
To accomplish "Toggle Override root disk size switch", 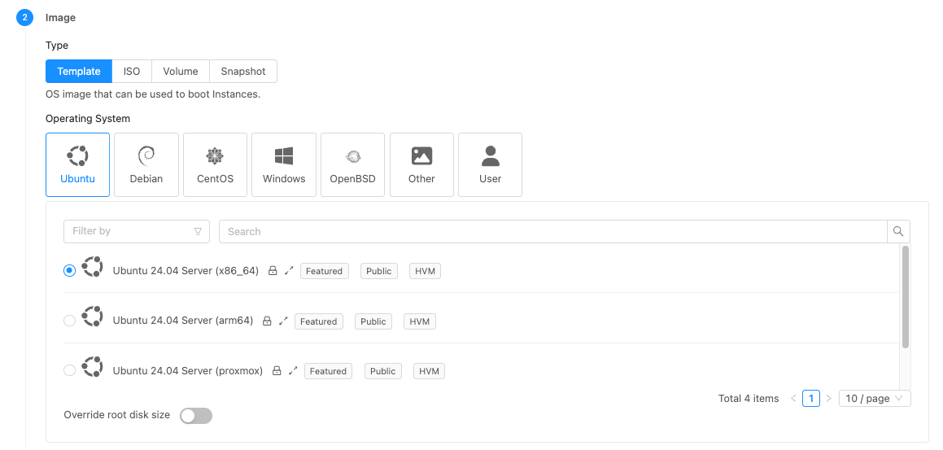I will 196,415.
